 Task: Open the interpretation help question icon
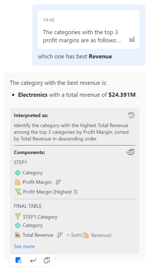pyautogui.click(x=132, y=115)
